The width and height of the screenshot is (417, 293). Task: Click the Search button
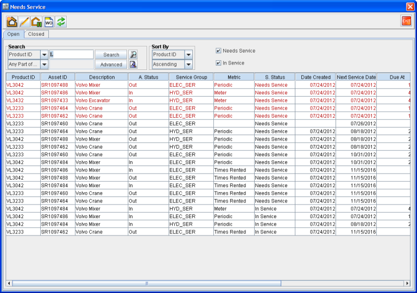pyautogui.click(x=111, y=54)
